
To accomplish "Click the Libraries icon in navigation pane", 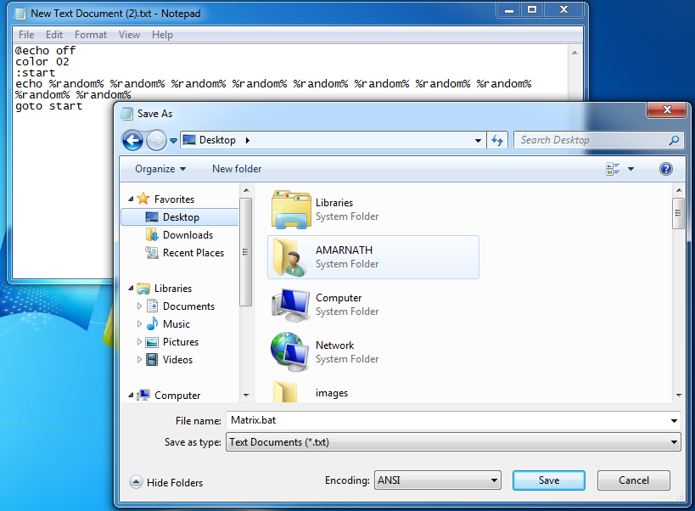I will 143,289.
